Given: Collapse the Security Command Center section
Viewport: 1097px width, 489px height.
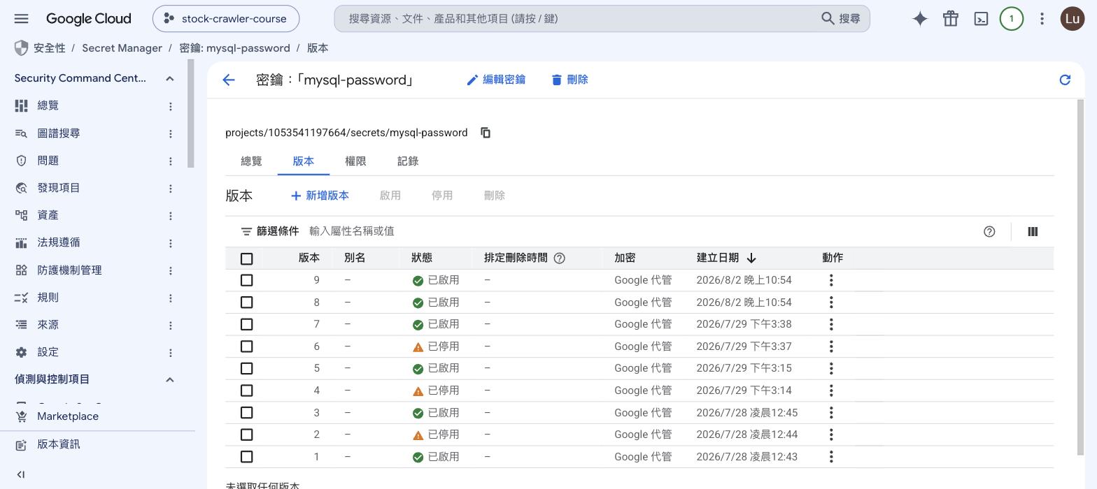Looking at the screenshot, I should 169,78.
